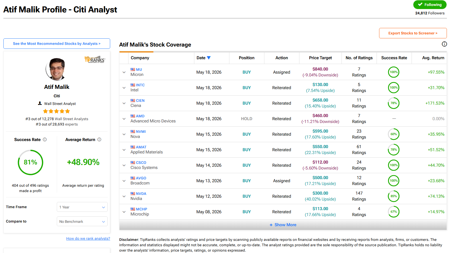Click the Average Return info icon
This screenshot has height=253, width=450.
(99, 140)
